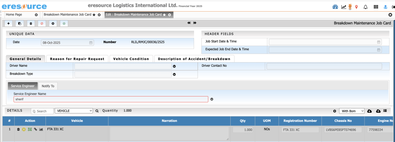Add a new job card with plus icon
Viewport: 395px width, 142px height.
pyautogui.click(x=8, y=24)
